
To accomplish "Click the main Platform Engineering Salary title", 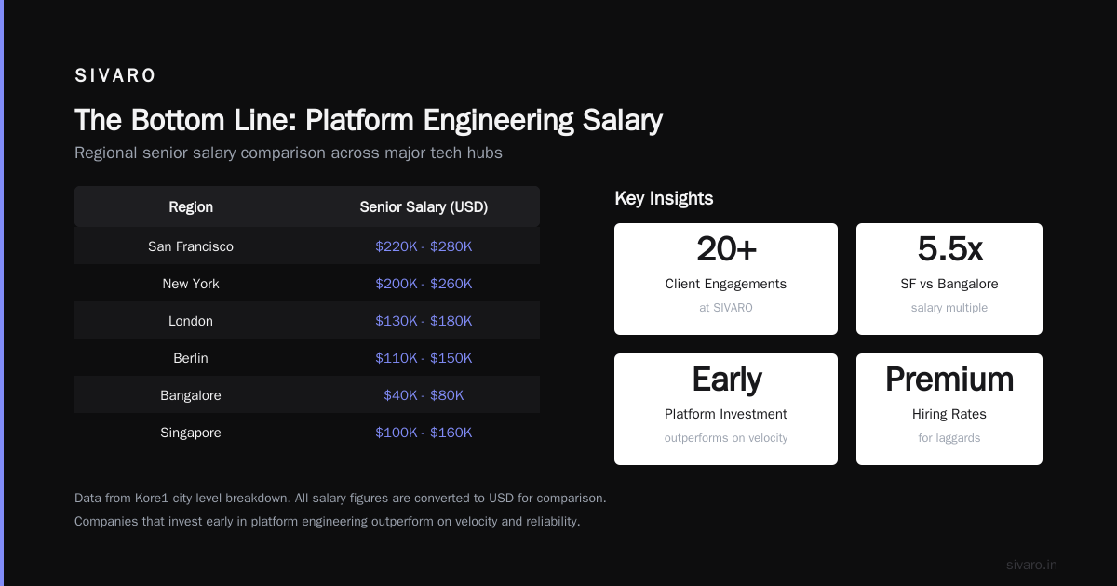I will (369, 120).
